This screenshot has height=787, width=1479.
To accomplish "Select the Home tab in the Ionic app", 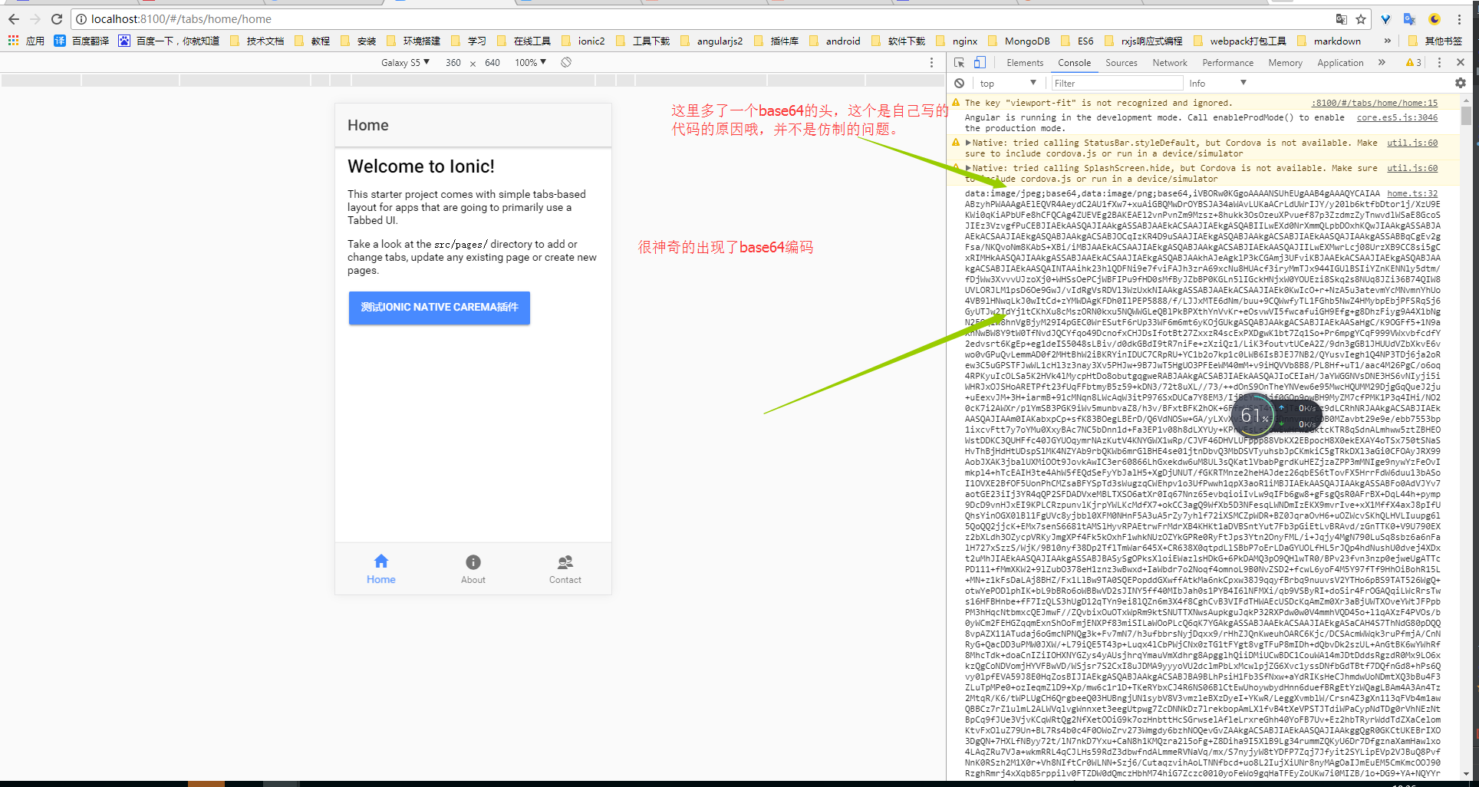I will (381, 569).
